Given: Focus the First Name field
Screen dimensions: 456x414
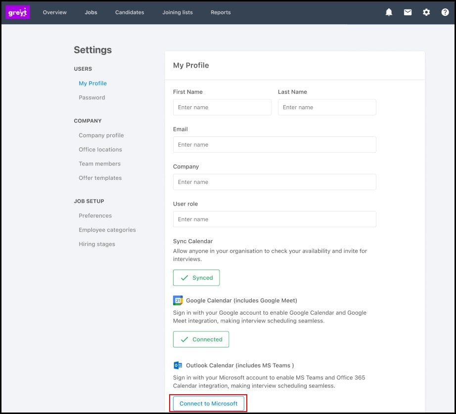Looking at the screenshot, I should point(222,107).
